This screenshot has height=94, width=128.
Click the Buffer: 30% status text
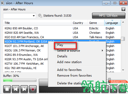coord(11,76)
